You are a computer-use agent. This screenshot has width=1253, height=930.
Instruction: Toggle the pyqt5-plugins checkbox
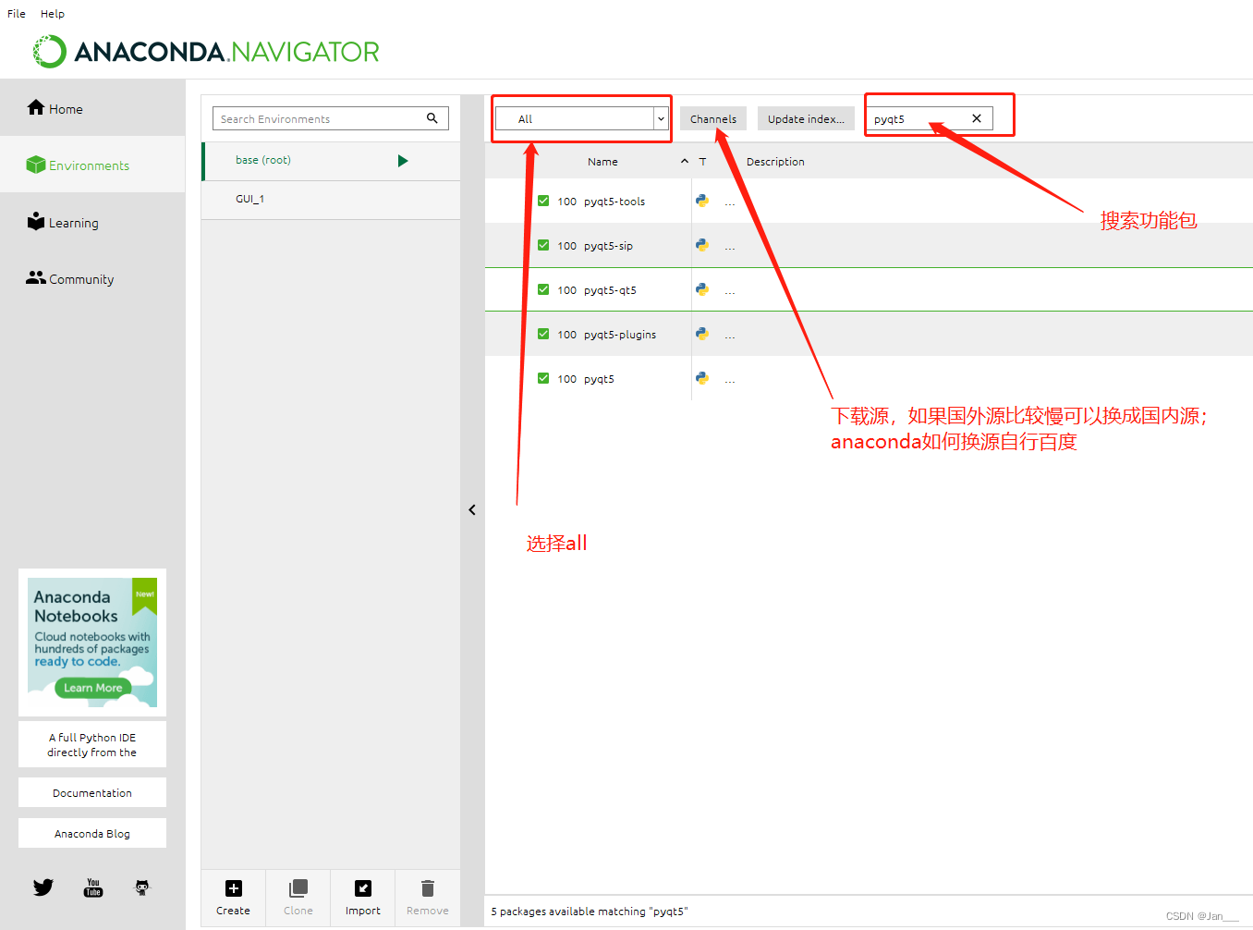(543, 334)
